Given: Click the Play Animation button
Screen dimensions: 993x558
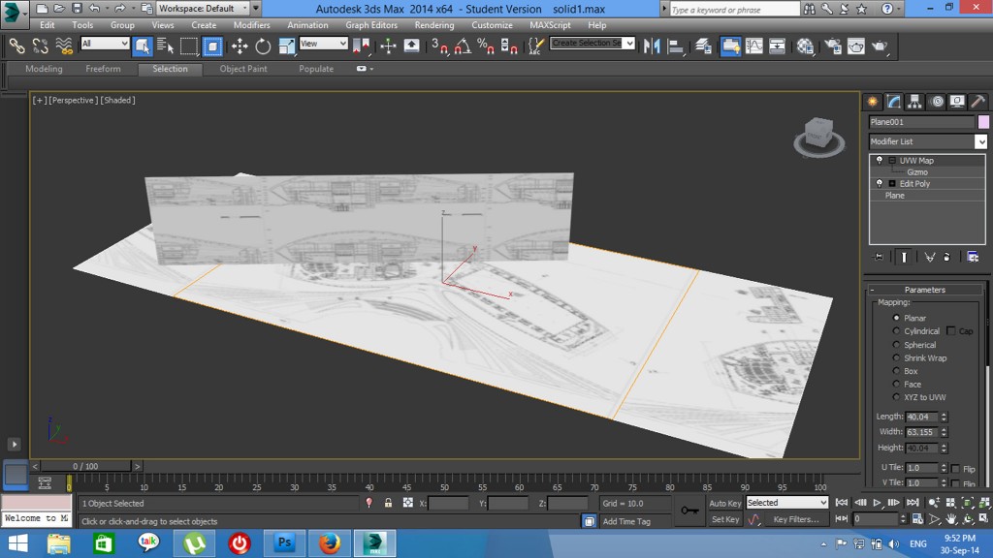Looking at the screenshot, I should click(x=877, y=503).
